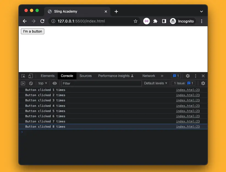Toggle the device toolbar icon
Viewport: 226px width, 172px height.
(31, 76)
